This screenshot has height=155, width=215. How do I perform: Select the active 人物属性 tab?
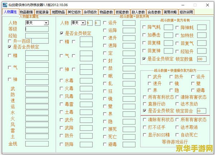10,12
